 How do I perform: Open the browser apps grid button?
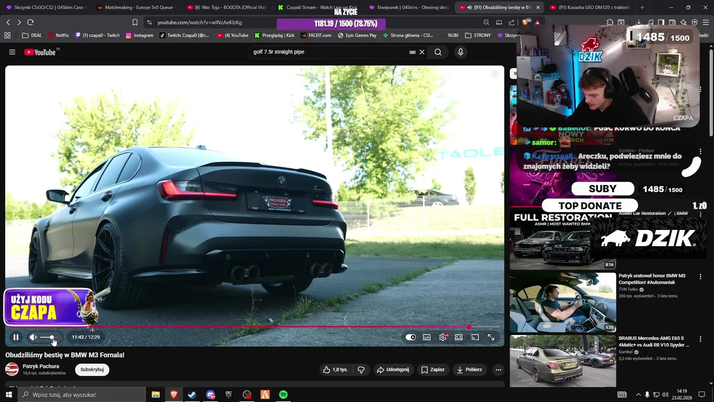(x=7, y=35)
